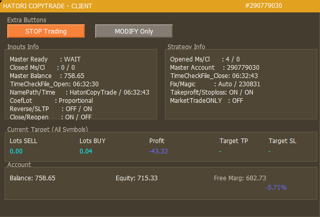Image resolution: width=320 pixels, height=217 pixels.
Task: Click the Lots BUY column header
Action: pyautogui.click(x=93, y=141)
